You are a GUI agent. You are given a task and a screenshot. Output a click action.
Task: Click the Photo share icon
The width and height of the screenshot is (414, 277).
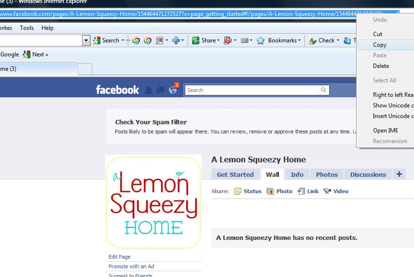[270, 191]
